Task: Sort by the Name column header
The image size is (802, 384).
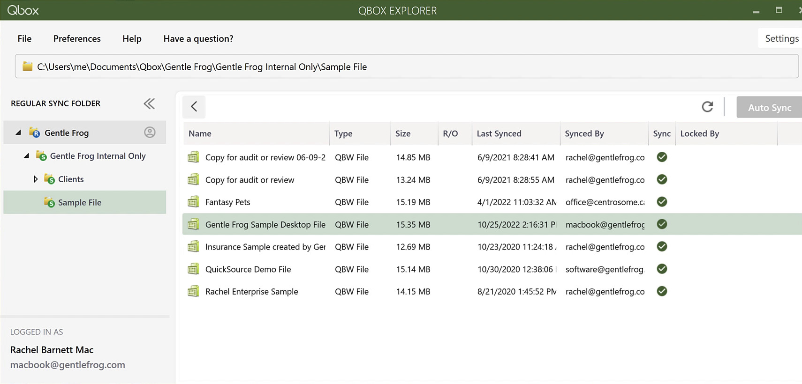Action: click(256, 133)
